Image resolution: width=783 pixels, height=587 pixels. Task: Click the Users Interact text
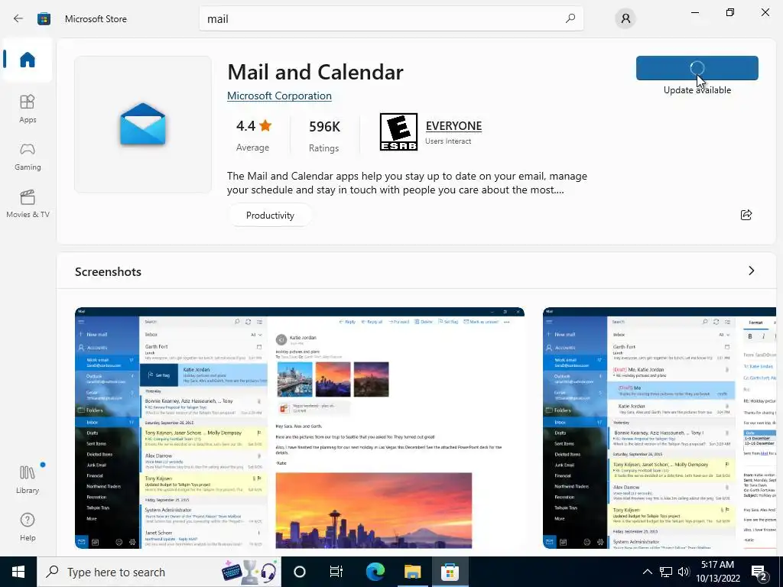click(448, 141)
